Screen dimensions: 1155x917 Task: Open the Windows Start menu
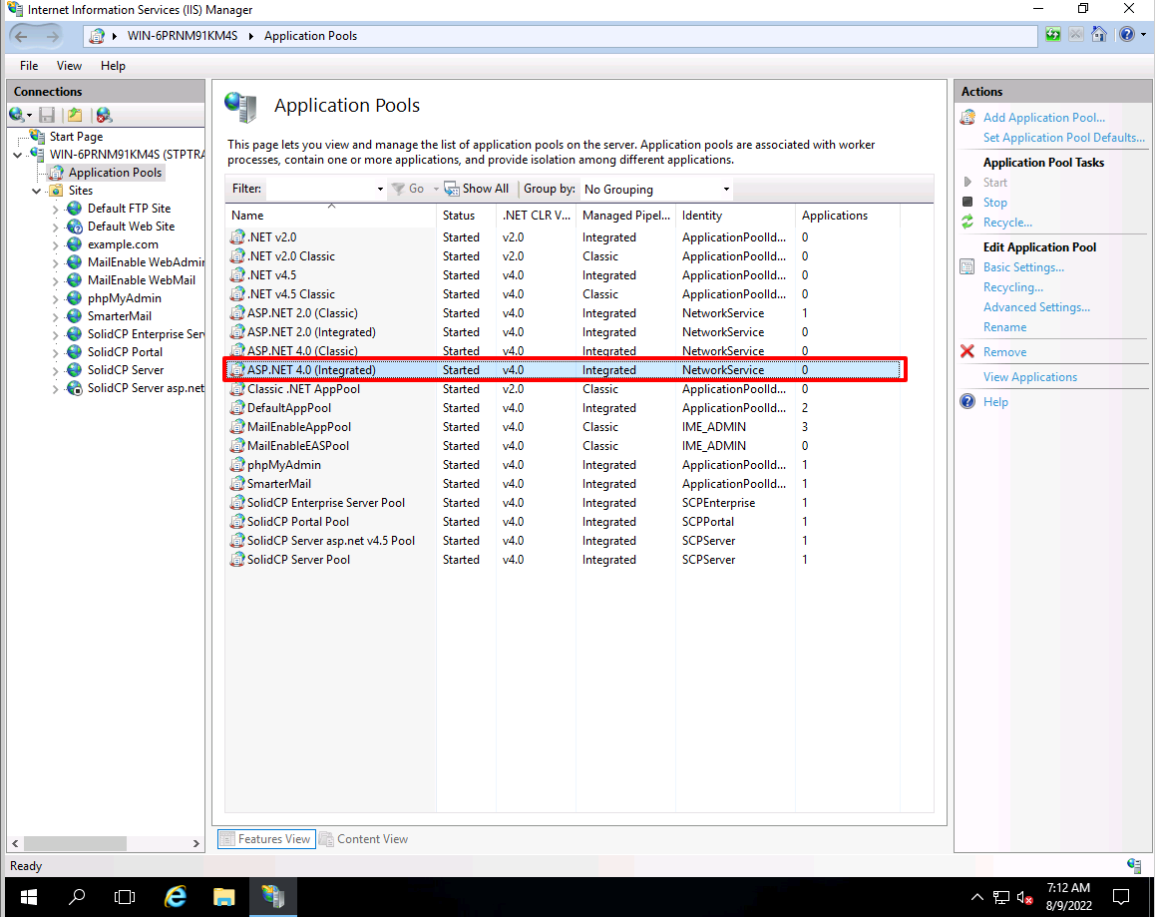(29, 897)
